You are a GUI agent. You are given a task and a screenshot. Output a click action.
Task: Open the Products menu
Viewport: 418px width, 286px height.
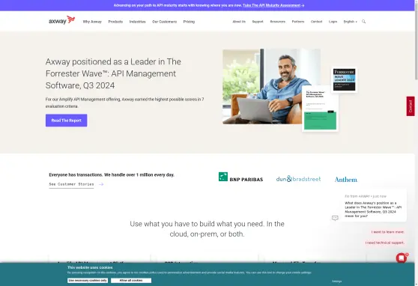point(115,22)
